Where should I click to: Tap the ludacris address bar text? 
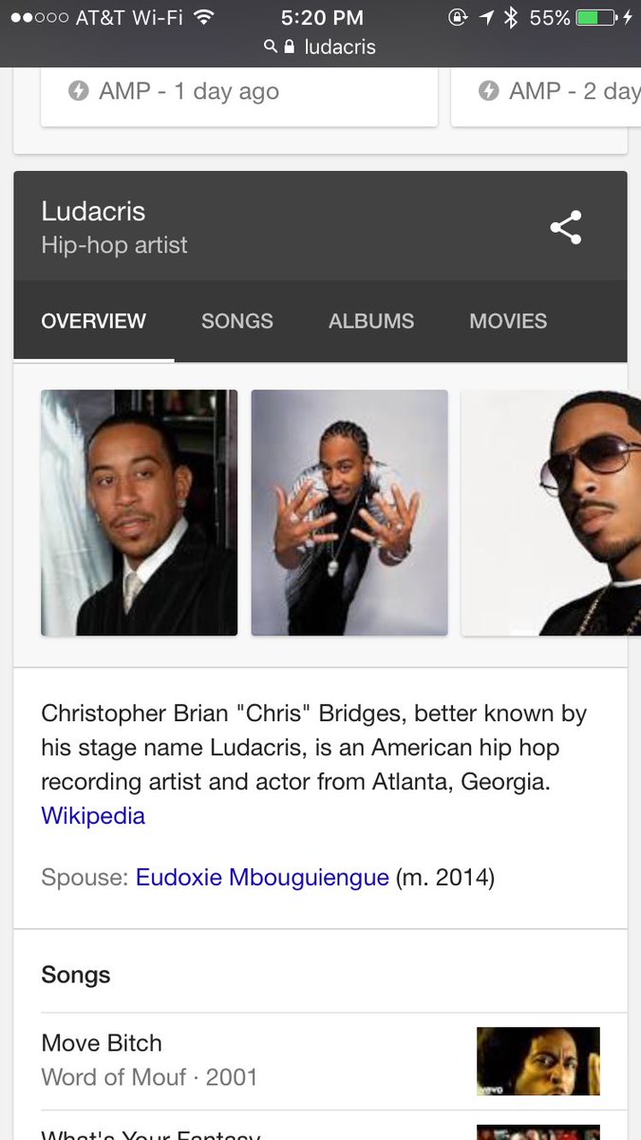click(340, 47)
